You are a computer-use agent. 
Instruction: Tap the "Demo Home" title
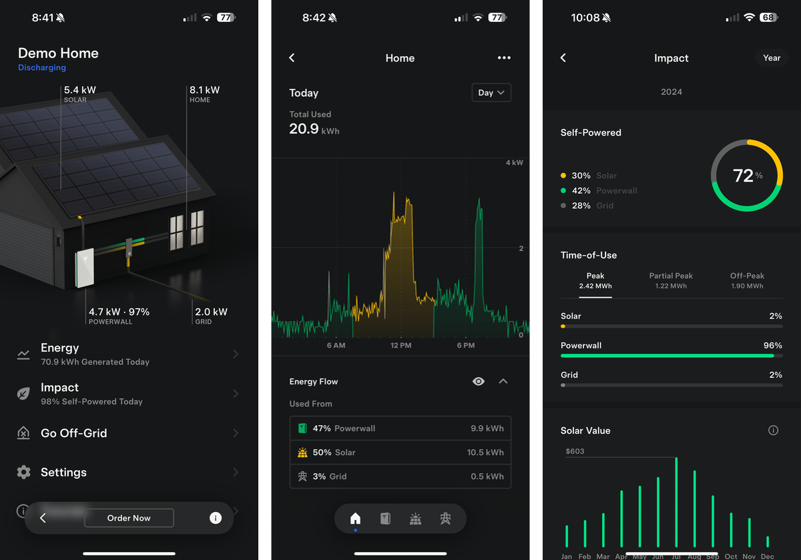coord(58,53)
